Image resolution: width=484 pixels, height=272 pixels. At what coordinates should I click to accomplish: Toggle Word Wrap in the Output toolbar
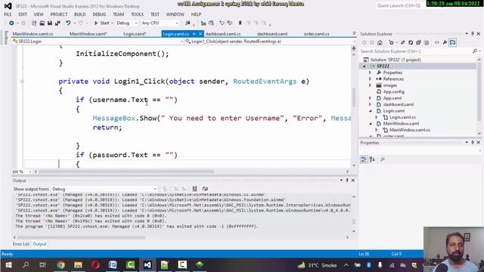pyautogui.click(x=205, y=189)
